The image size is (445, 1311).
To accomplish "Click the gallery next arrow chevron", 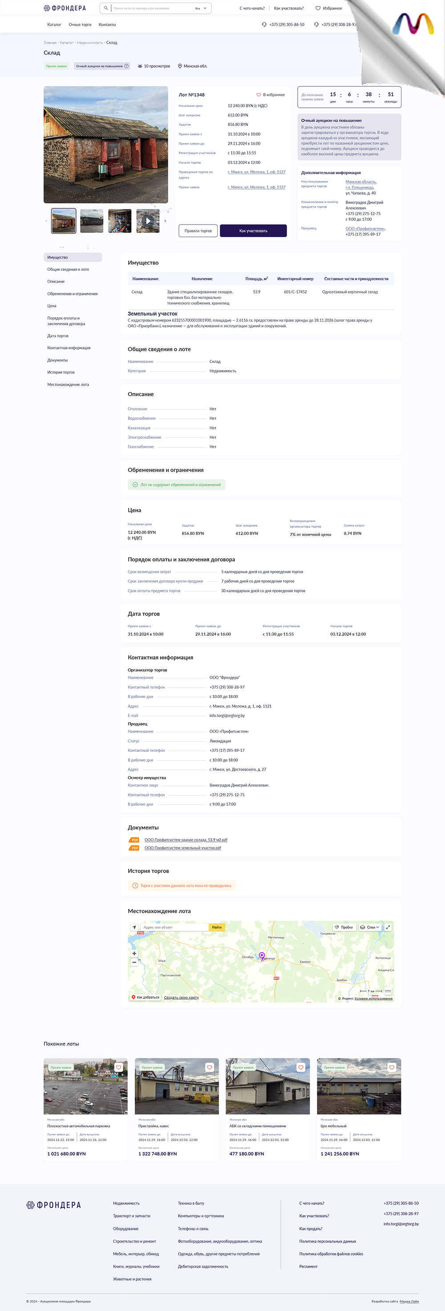I will [x=165, y=221].
